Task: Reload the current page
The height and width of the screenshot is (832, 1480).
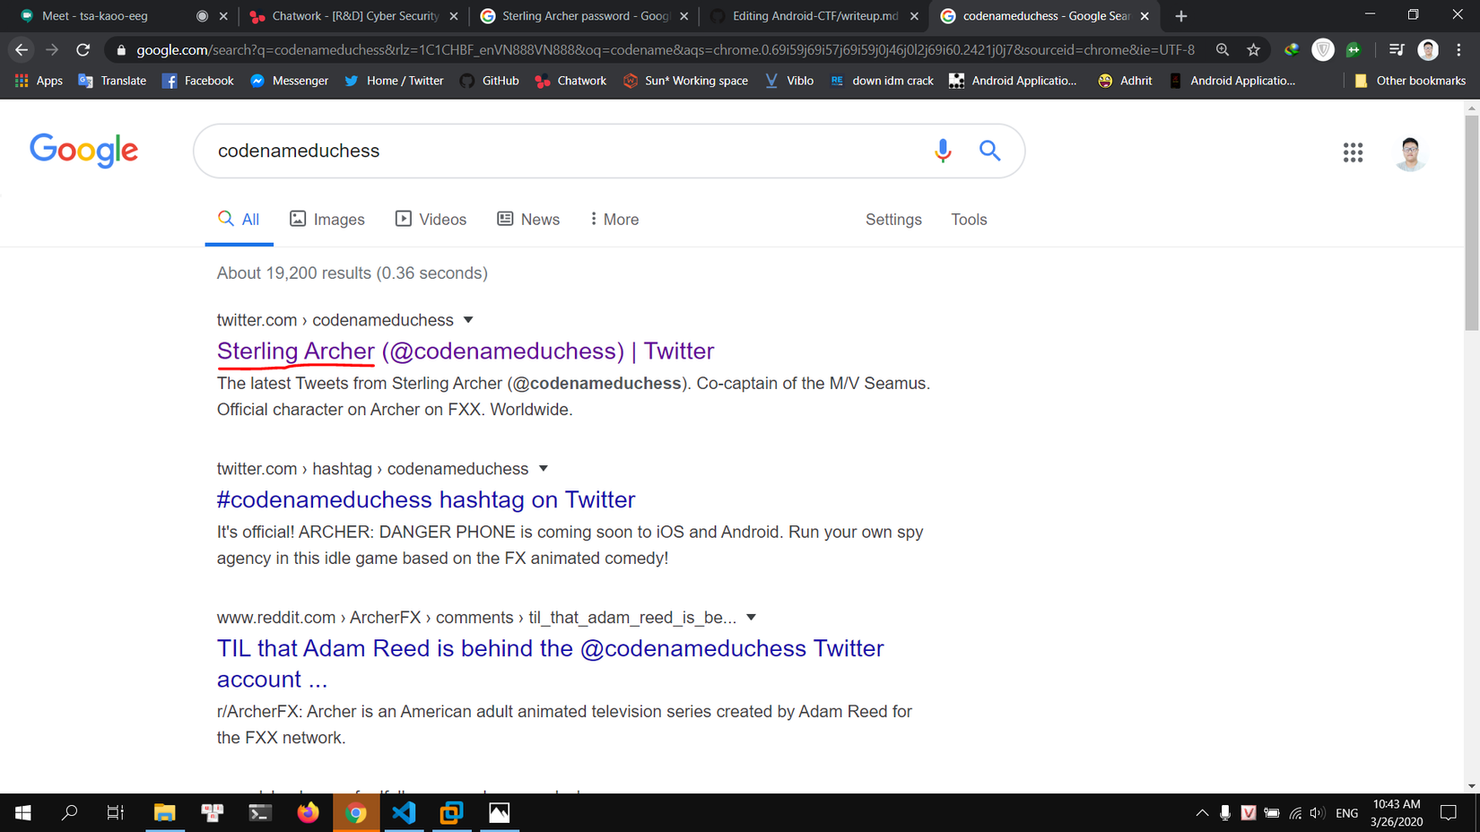Action: (x=83, y=50)
